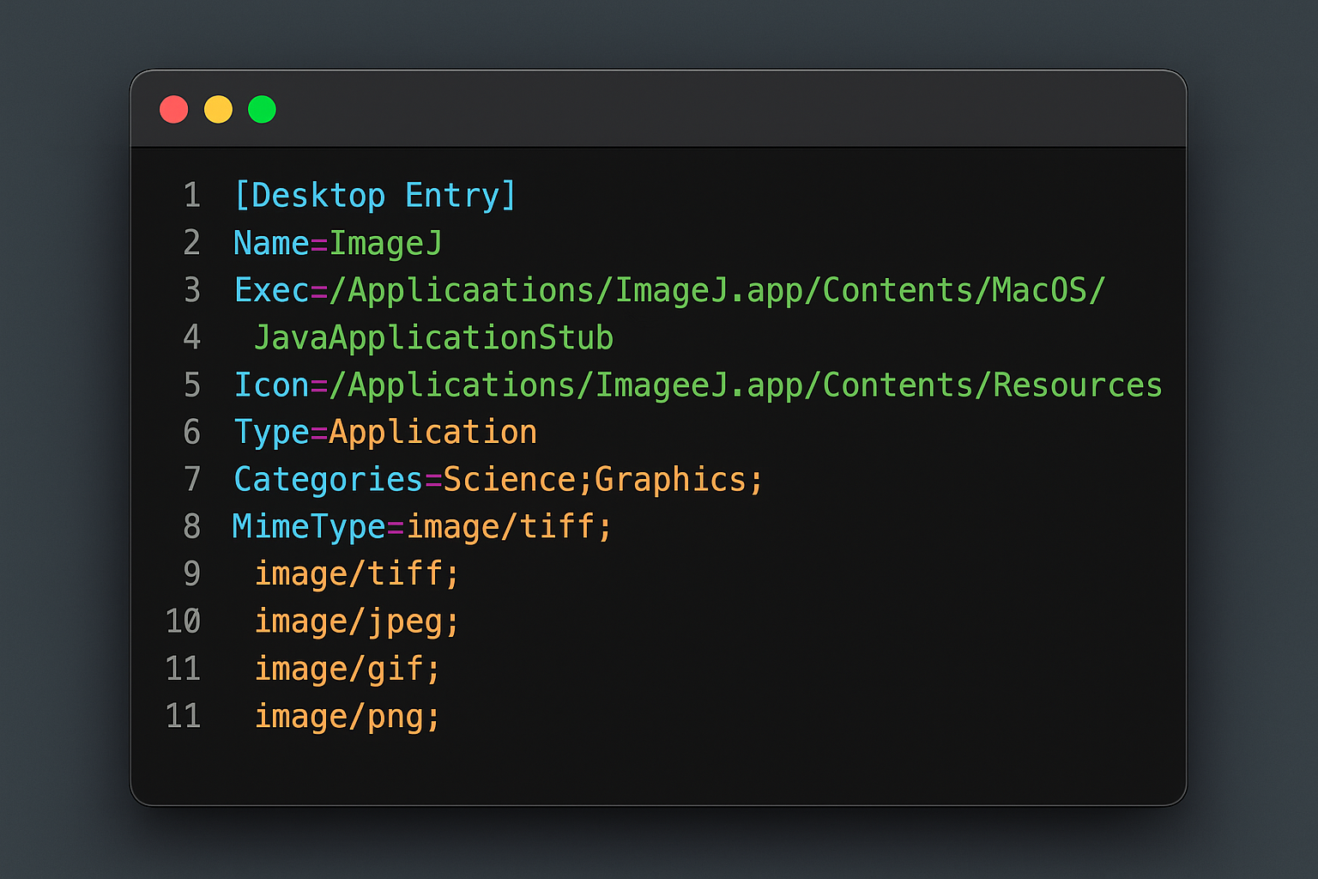
Task: Click line number 3 in the gutter
Action: (x=192, y=290)
